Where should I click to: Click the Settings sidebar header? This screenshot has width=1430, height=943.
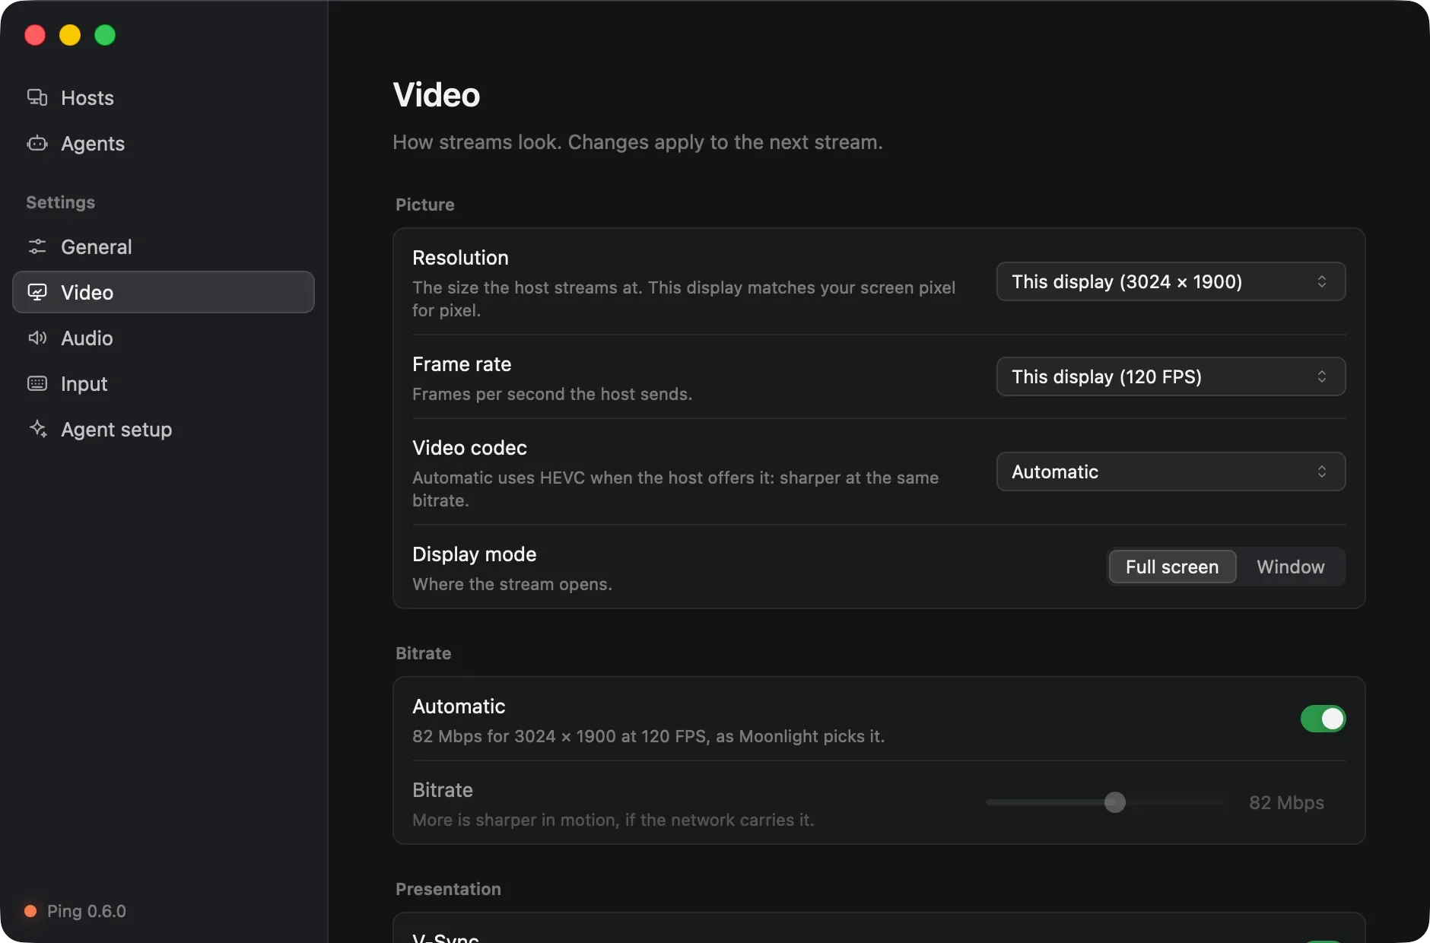[x=61, y=202]
